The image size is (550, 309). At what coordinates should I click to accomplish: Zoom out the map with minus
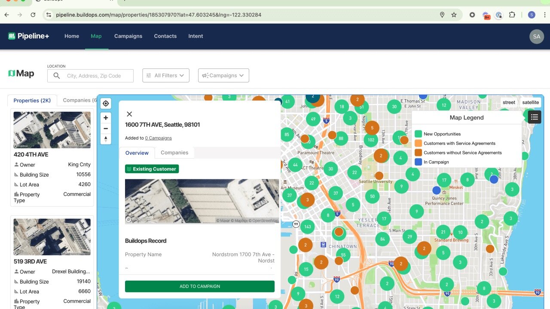point(106,128)
